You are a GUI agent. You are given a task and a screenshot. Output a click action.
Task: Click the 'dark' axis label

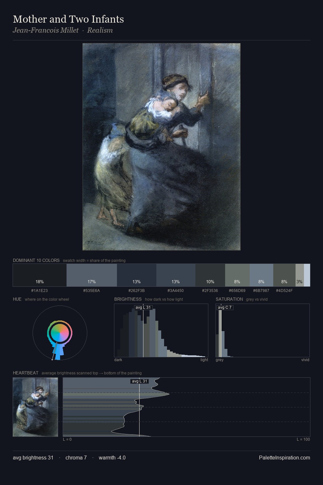point(118,360)
